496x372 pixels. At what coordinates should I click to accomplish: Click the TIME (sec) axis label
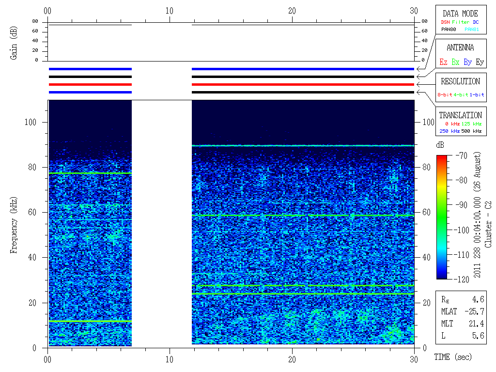(x=453, y=357)
